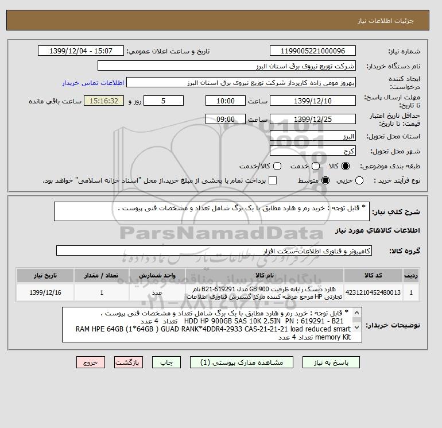Image resolution: width=442 pixels, height=428 pixels.
Task: Select the کالا/خدمت radio button
Action: click(277, 166)
